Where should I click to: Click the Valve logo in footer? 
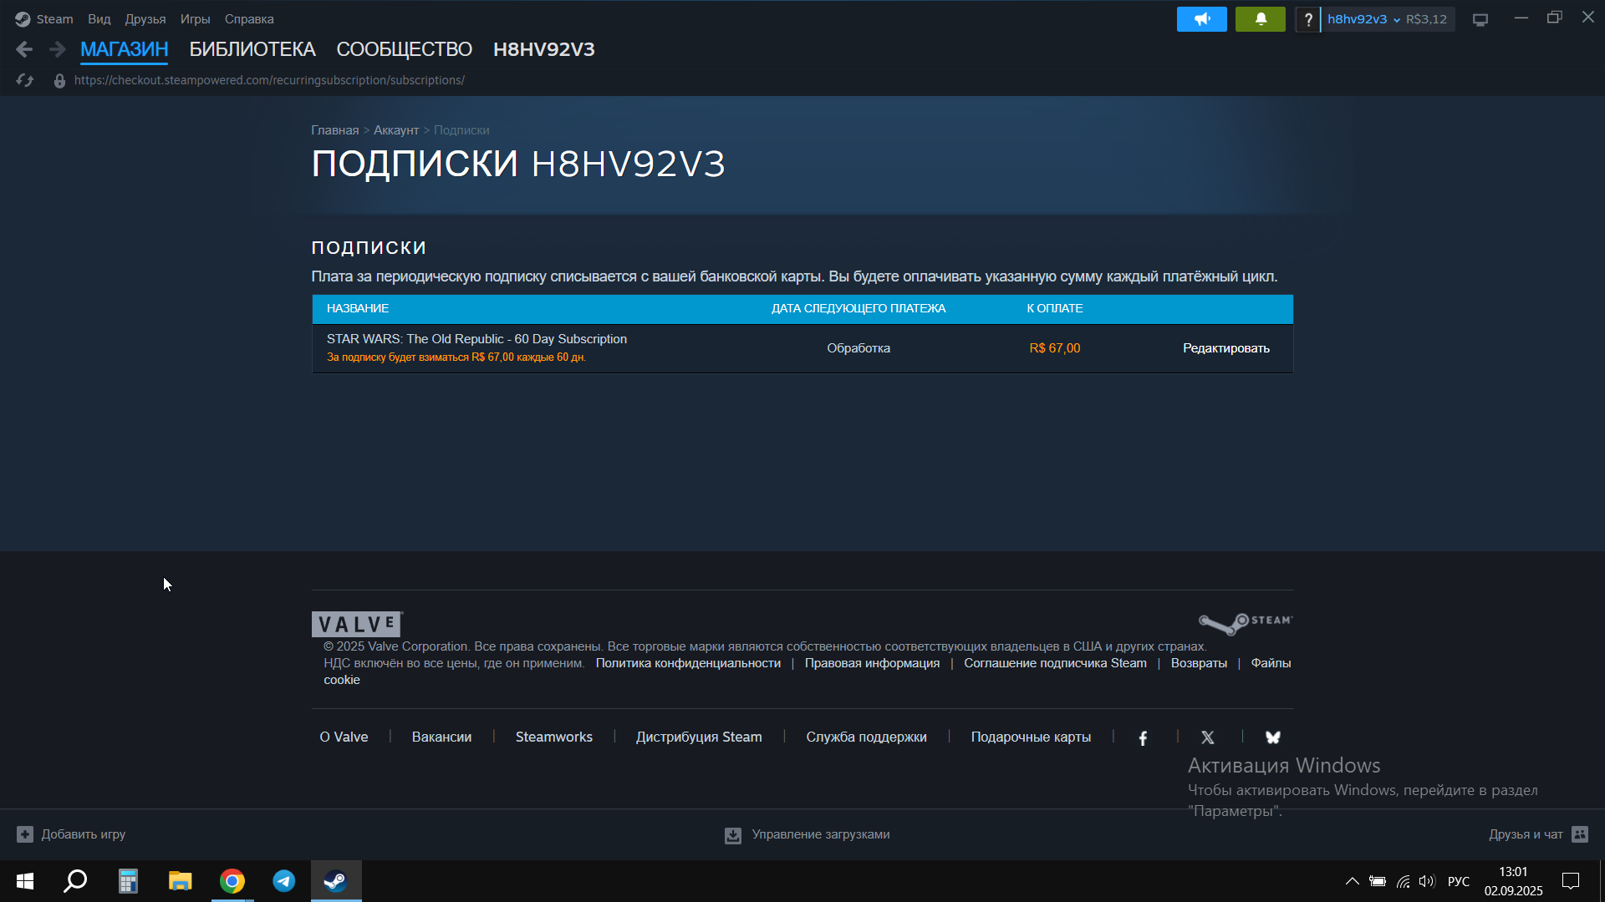357,624
